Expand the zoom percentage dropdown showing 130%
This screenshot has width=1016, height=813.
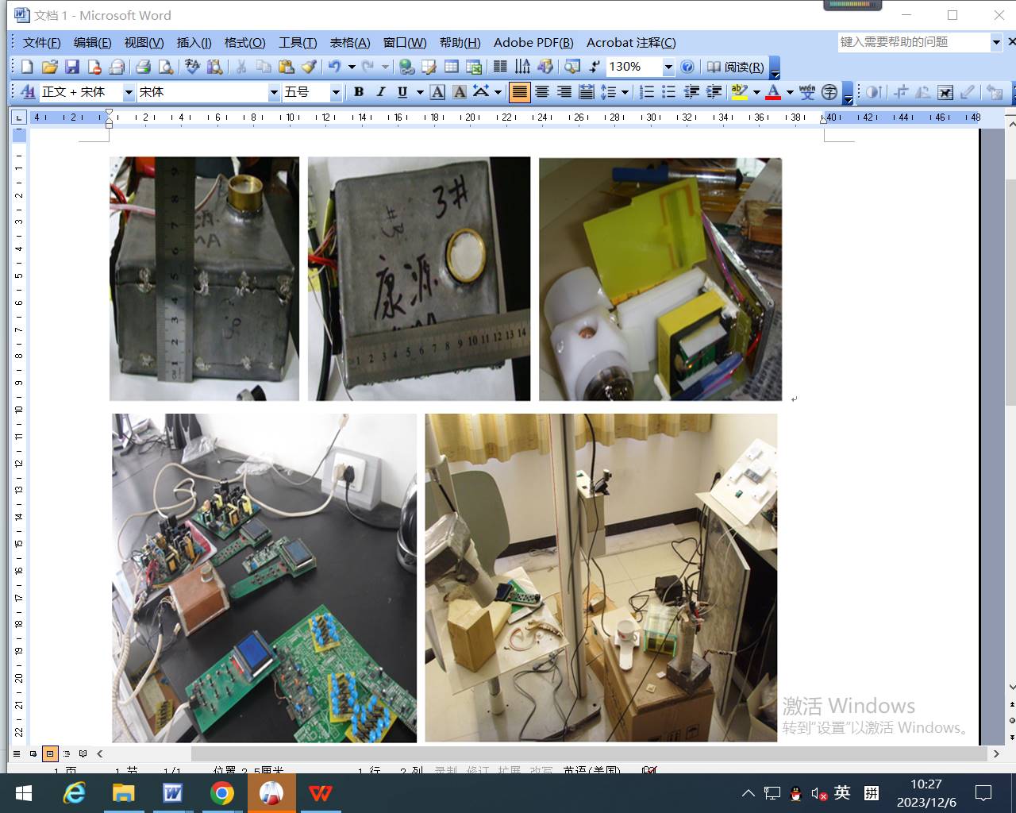(668, 67)
